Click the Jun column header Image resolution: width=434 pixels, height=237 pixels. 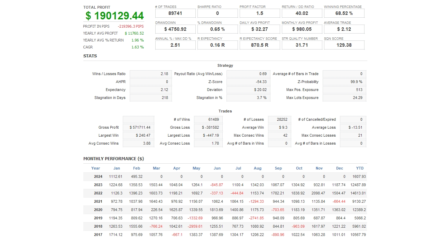point(217,168)
